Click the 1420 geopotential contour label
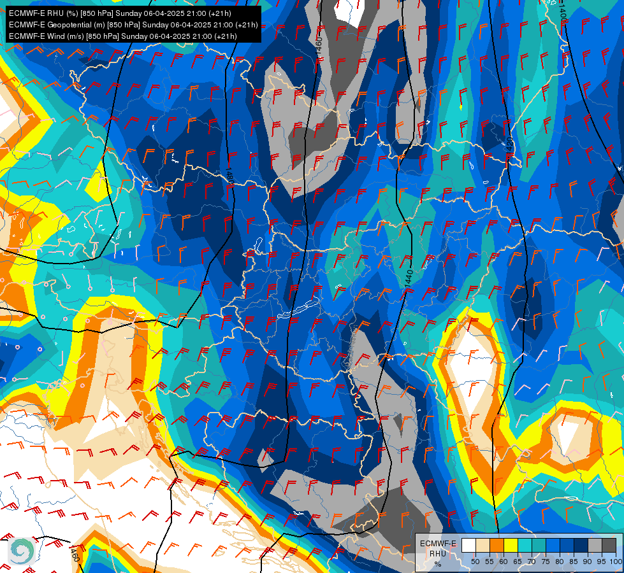This screenshot has height=573, width=624. 509,146
